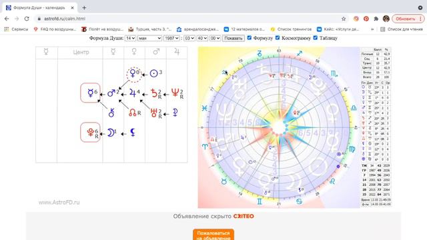
Task: Open the day dropdown showing 14
Action: [130, 38]
